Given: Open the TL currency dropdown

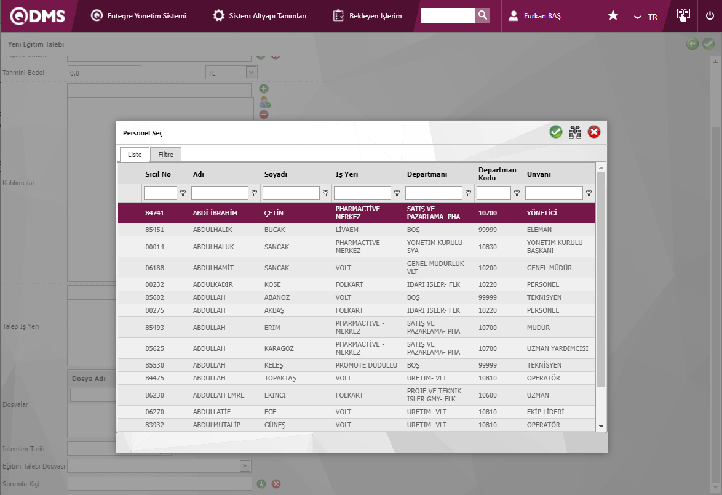Looking at the screenshot, I should (251, 73).
